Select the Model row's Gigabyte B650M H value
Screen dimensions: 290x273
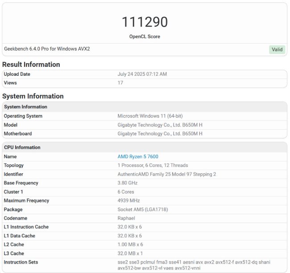[x=160, y=125]
